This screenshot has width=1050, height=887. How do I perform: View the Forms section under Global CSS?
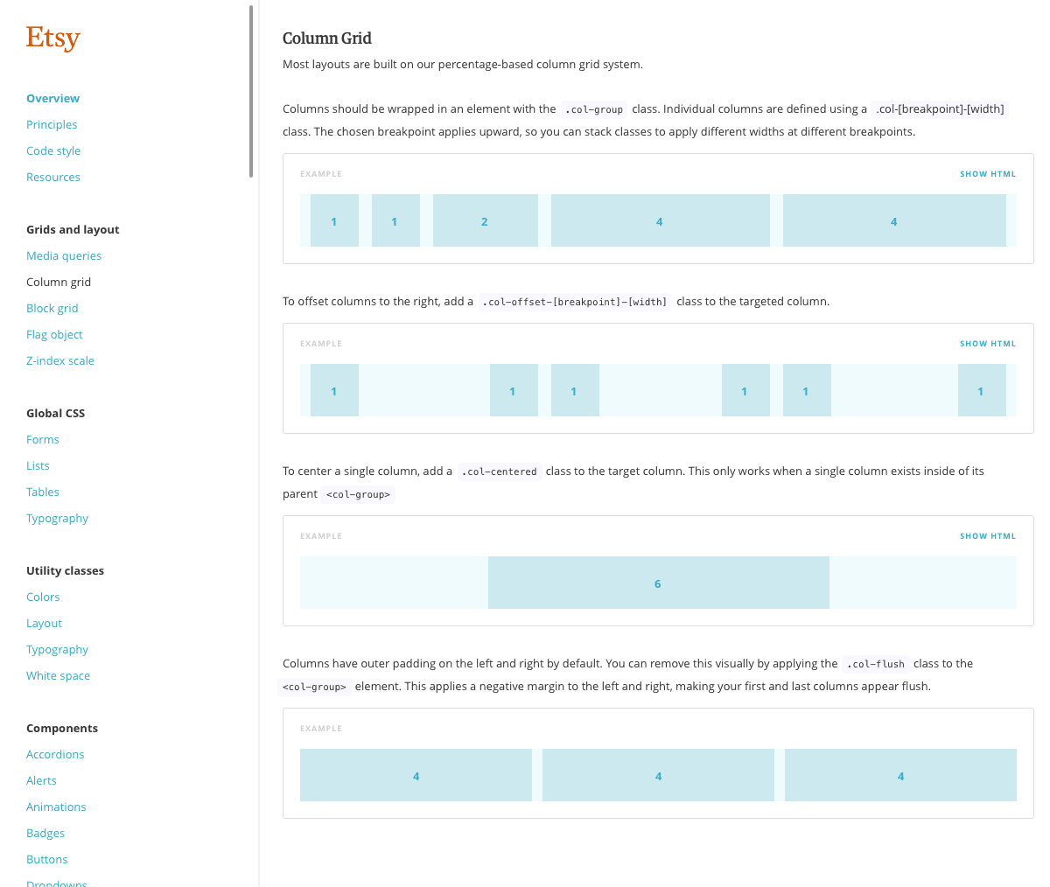[42, 439]
